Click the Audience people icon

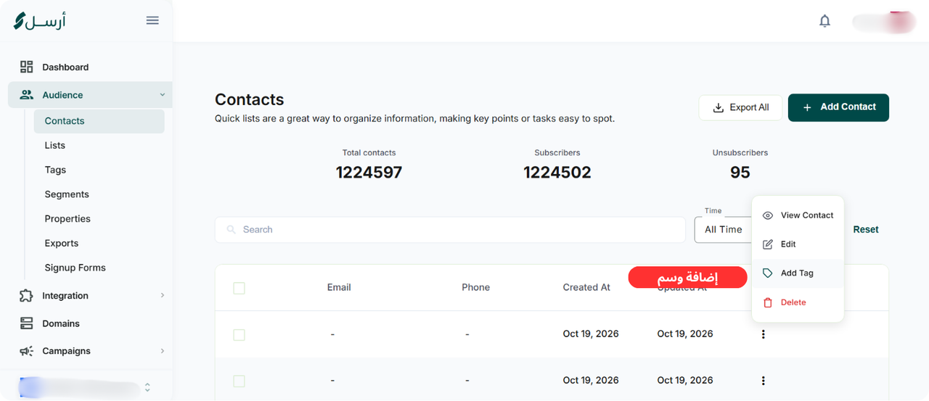(27, 95)
